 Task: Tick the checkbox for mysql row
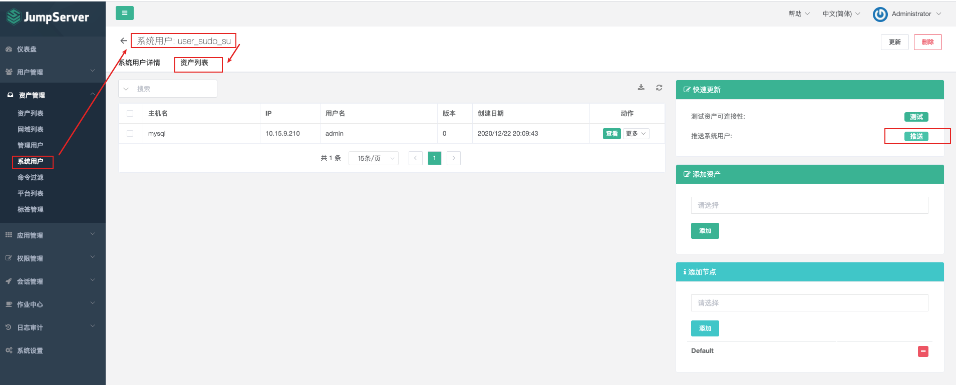(x=130, y=134)
